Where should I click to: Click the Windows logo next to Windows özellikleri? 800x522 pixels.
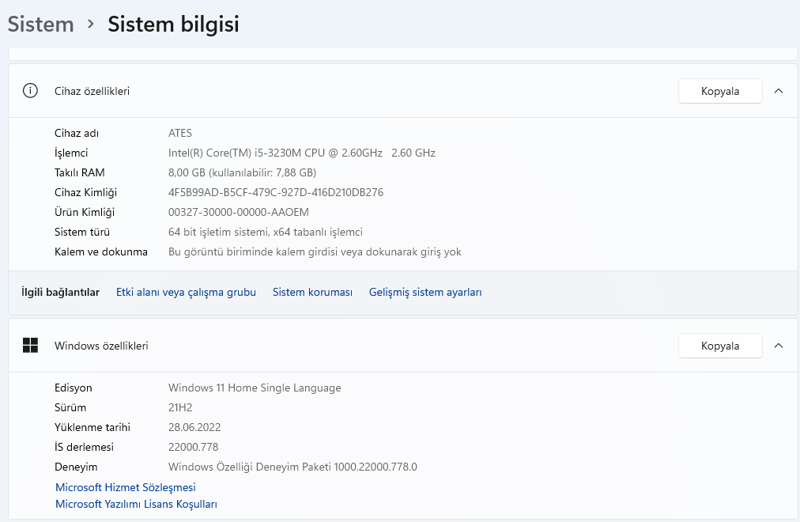point(31,345)
